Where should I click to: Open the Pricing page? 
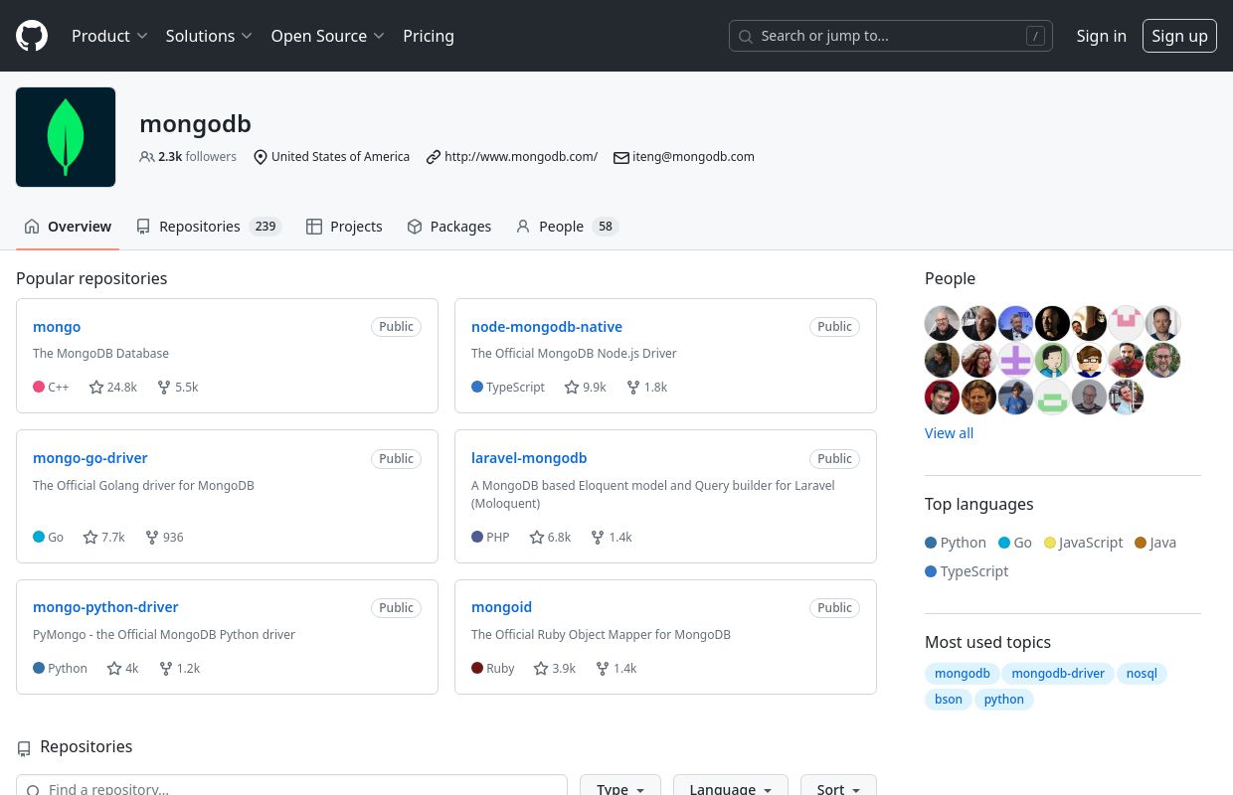(429, 36)
